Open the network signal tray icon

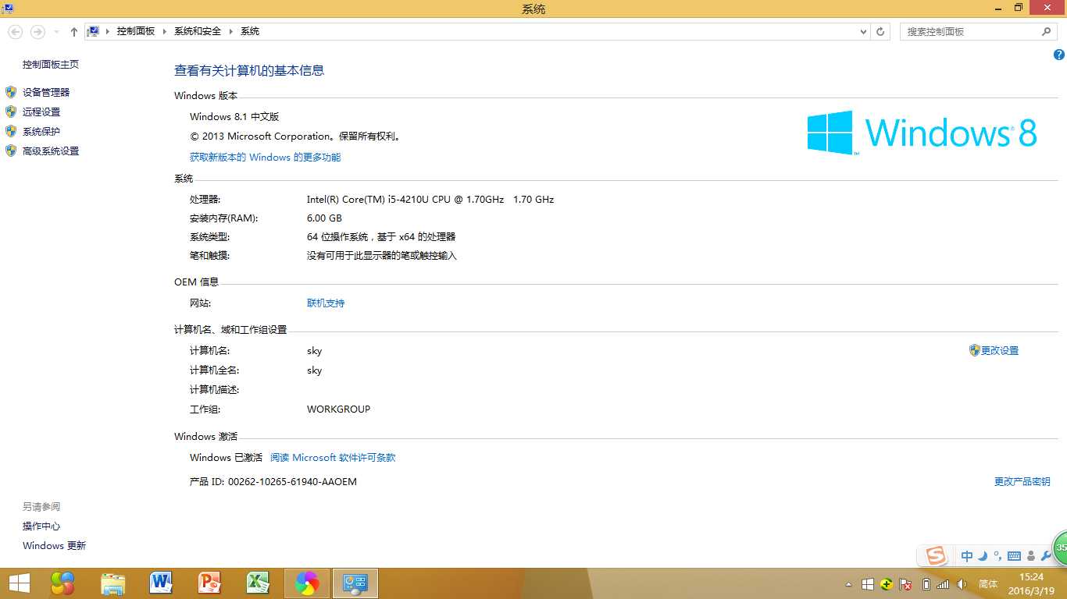[943, 584]
